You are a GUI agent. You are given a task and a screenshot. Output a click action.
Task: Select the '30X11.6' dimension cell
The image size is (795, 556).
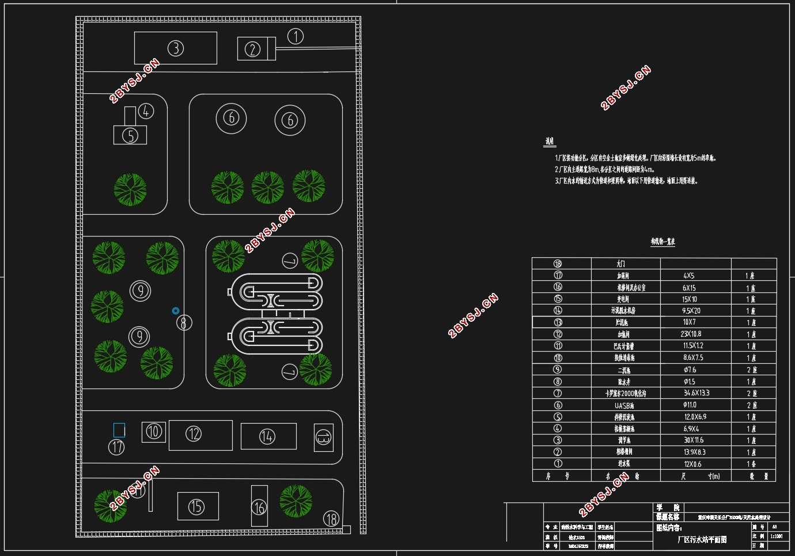point(696,440)
